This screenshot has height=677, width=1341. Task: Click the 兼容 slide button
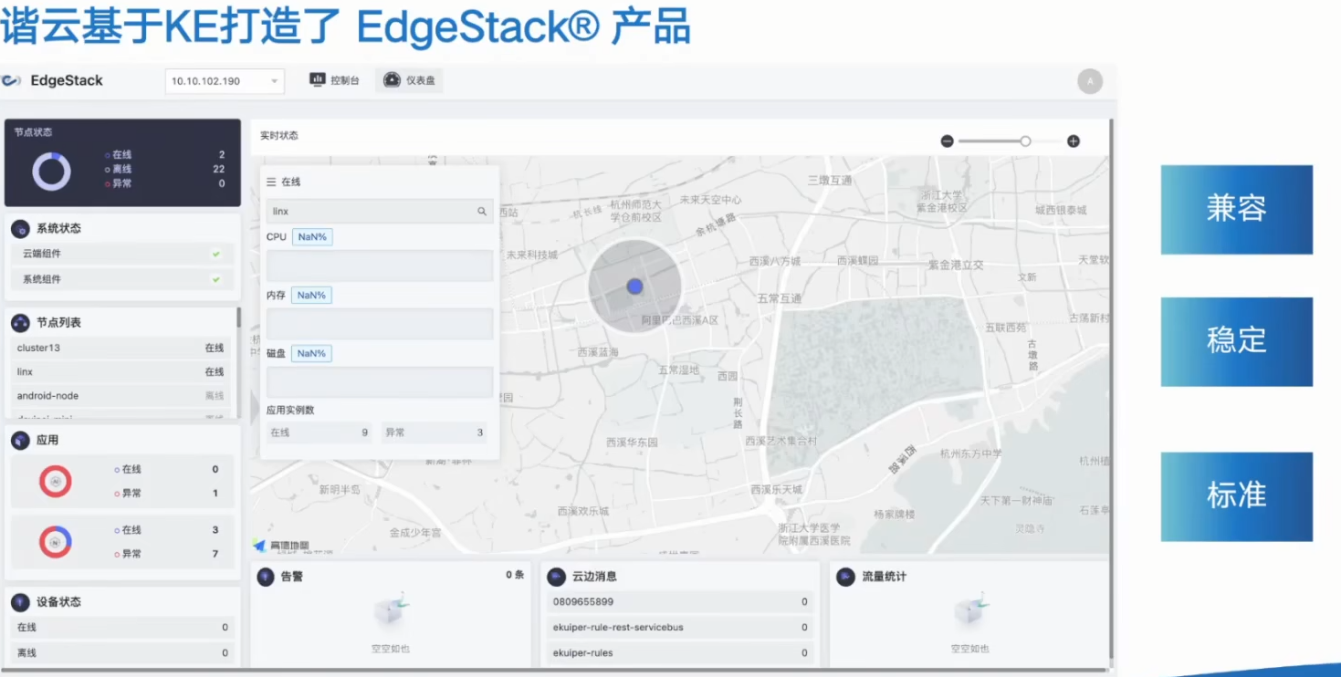click(1237, 209)
